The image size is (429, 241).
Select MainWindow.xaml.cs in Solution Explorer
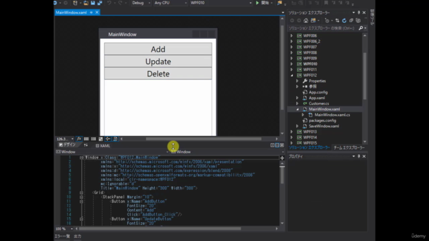[x=332, y=115]
